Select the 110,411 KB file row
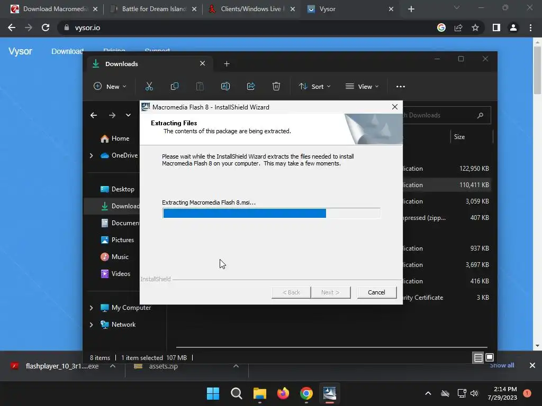The height and width of the screenshot is (406, 542). point(447,185)
